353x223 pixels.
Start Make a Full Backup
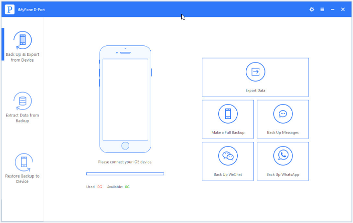pyautogui.click(x=228, y=119)
